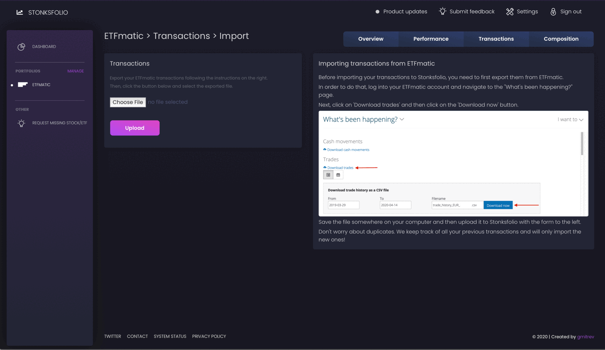
Task: Click the "PORTFOLIOS" sidebar label
Action: coord(28,71)
